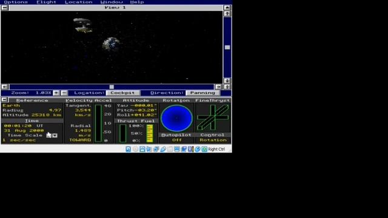Click the yellow Fuel level gauge
This screenshot has width=388, height=218.
coord(150,133)
